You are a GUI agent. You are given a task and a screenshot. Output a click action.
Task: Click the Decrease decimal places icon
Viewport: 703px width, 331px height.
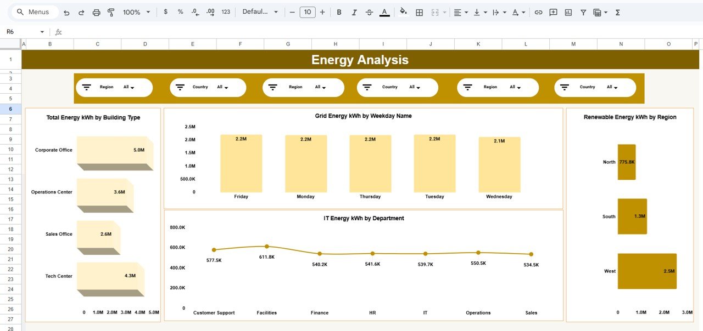[195, 12]
